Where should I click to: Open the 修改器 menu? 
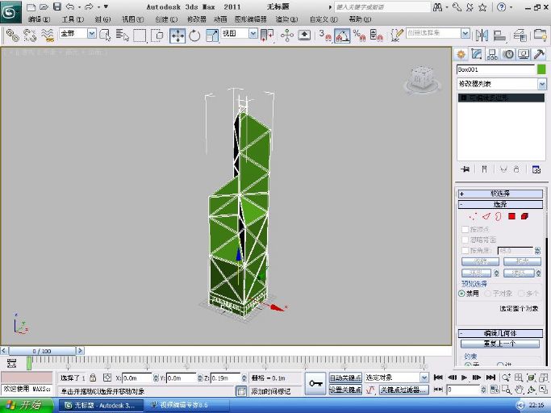click(x=196, y=19)
